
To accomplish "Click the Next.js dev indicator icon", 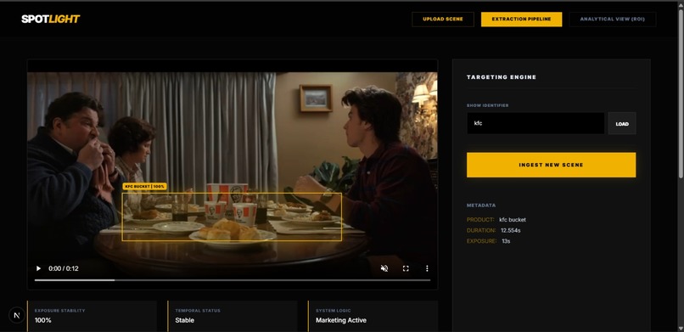I will (17, 314).
